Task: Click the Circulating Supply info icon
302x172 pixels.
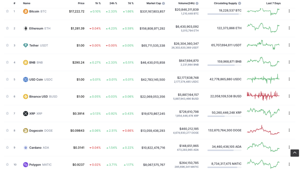Action: pyautogui.click(x=240, y=3)
